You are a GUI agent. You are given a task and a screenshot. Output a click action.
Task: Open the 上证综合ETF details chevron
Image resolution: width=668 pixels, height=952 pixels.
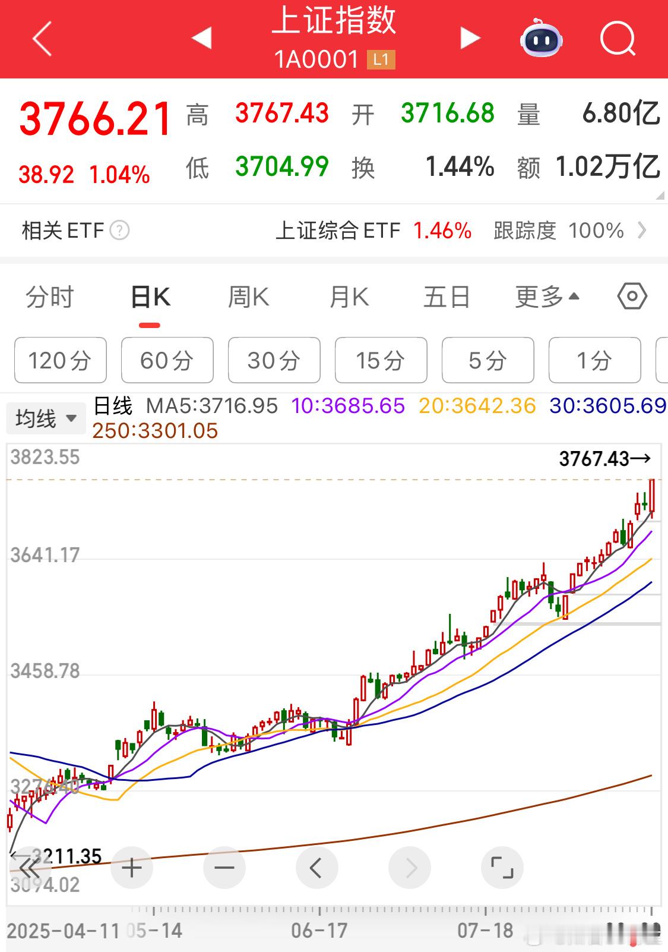(x=642, y=230)
